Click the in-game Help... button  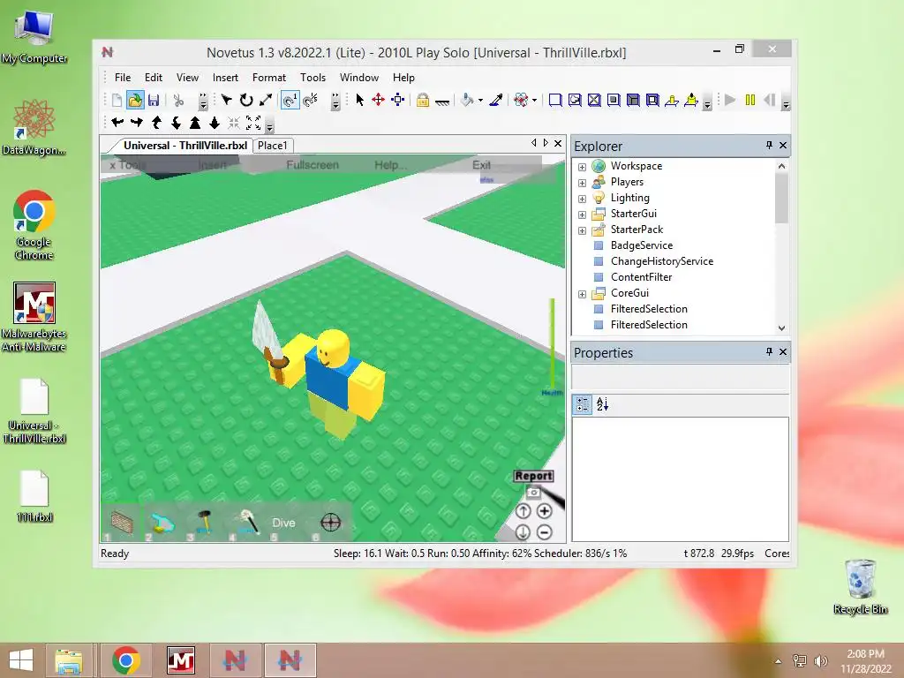[x=390, y=165]
